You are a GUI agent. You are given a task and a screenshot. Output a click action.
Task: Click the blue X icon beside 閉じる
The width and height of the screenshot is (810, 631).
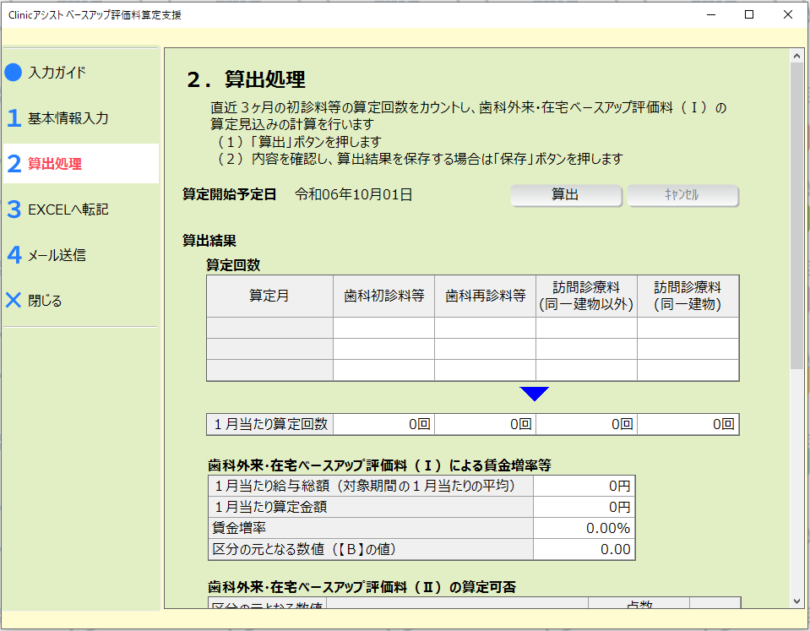(x=14, y=301)
